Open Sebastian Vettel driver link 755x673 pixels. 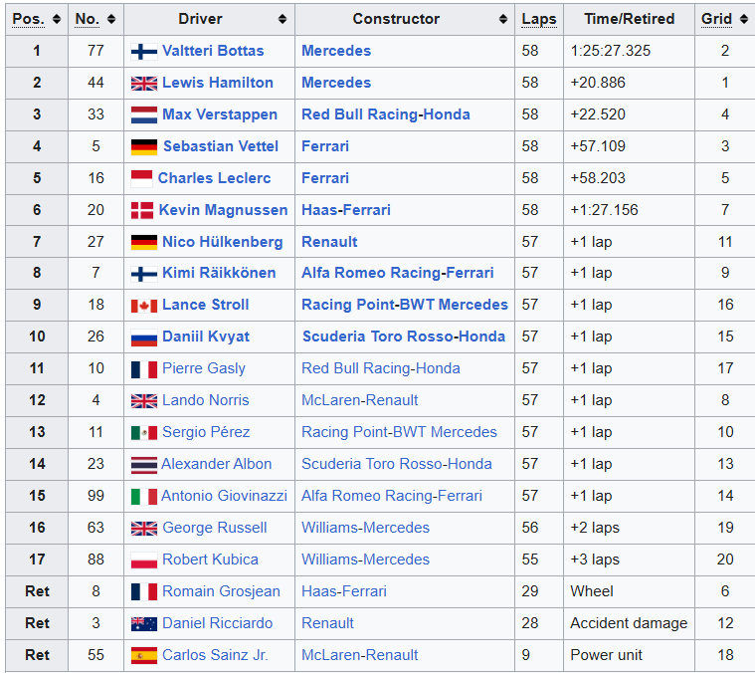pos(221,146)
